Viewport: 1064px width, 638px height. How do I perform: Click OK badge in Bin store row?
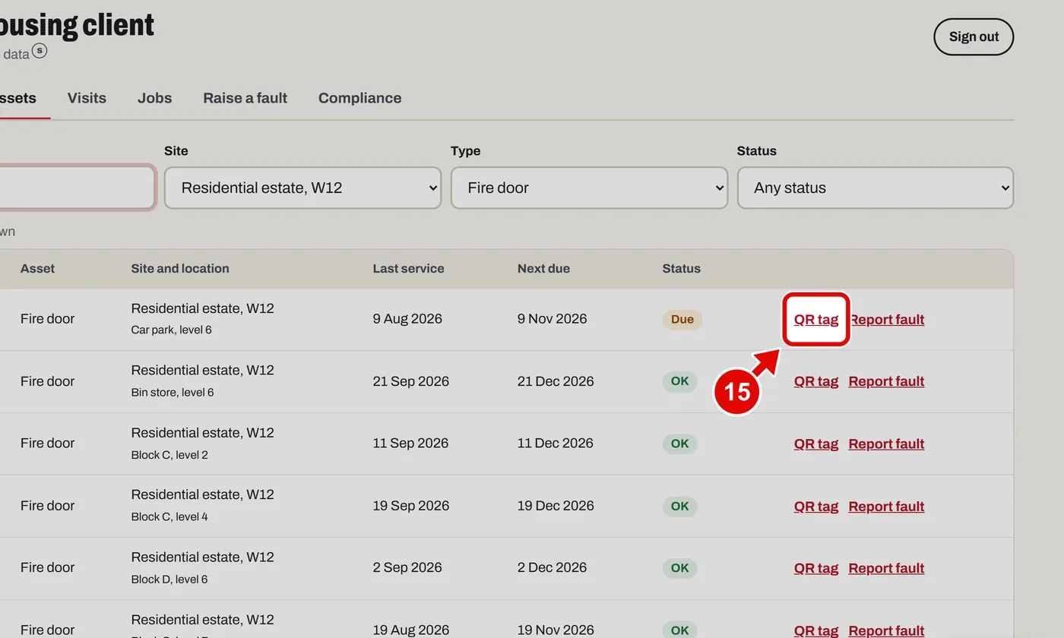point(679,381)
